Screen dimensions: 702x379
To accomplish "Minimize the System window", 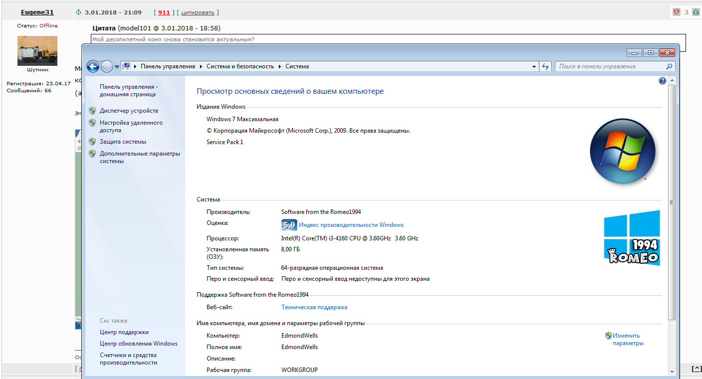I will coord(635,52).
